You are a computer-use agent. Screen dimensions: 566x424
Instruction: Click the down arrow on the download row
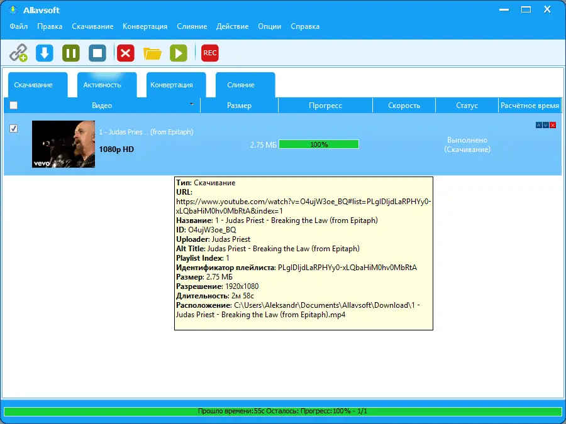546,125
